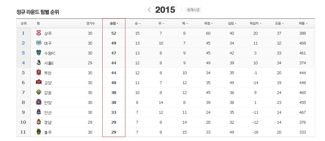Sort table by 도움 assists column
The width and height of the screenshot is (325, 141).
pos(279,23)
